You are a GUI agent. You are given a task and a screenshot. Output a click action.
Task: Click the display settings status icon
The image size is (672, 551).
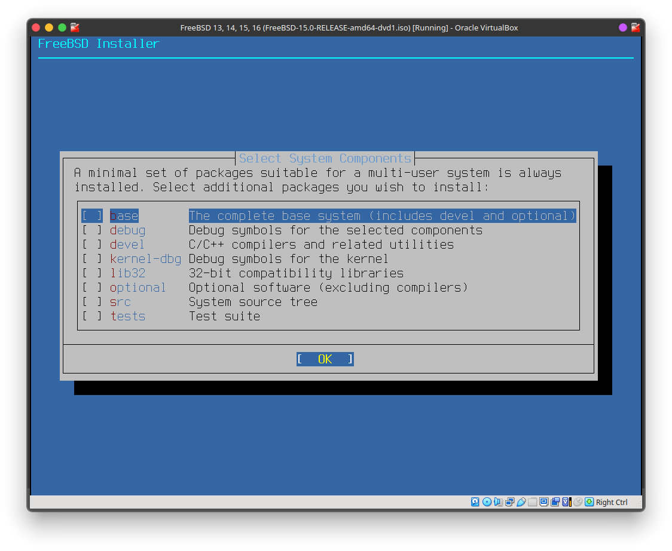(543, 502)
